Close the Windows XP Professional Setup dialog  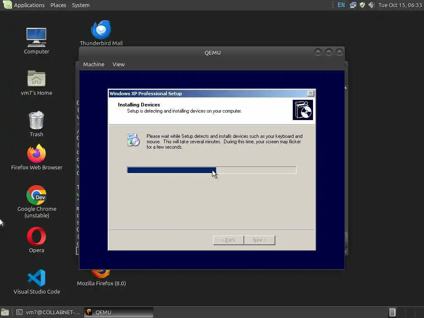311,93
